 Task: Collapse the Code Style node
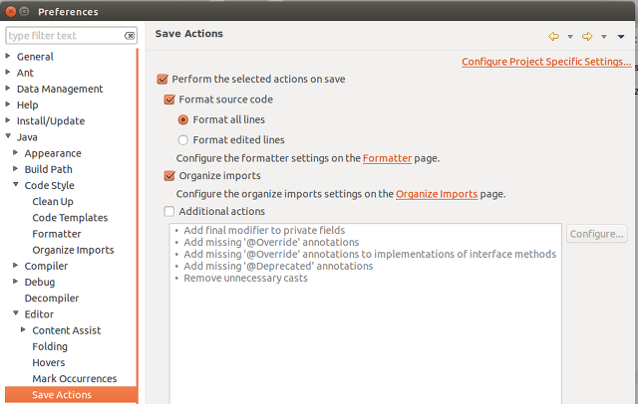(x=16, y=185)
